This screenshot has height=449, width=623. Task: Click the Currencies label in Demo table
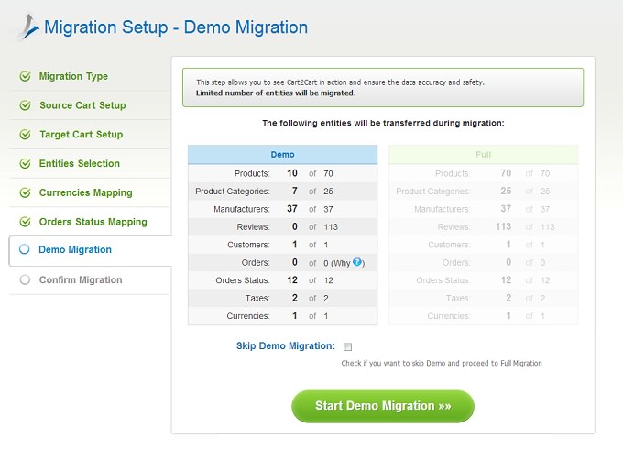tap(248, 316)
